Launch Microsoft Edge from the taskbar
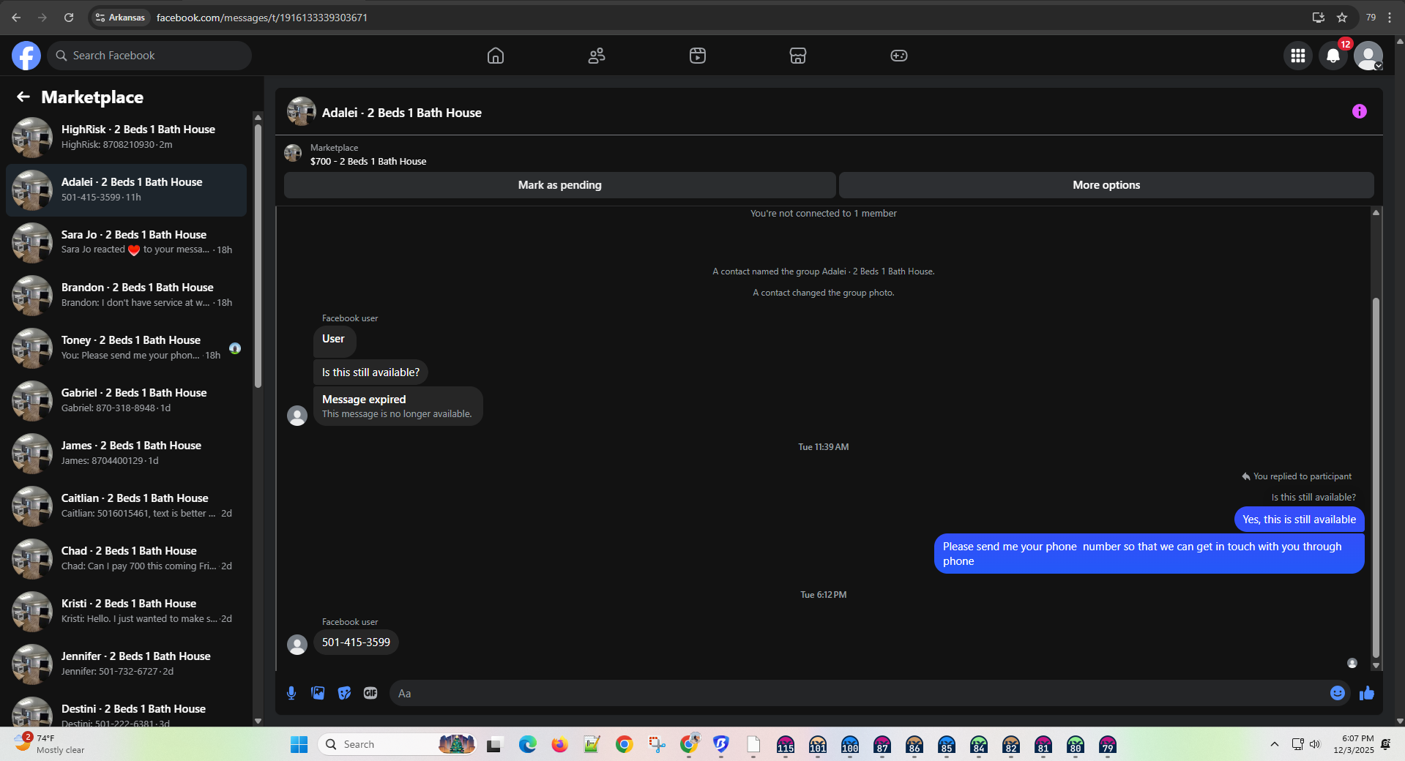1405x761 pixels. coord(527,744)
